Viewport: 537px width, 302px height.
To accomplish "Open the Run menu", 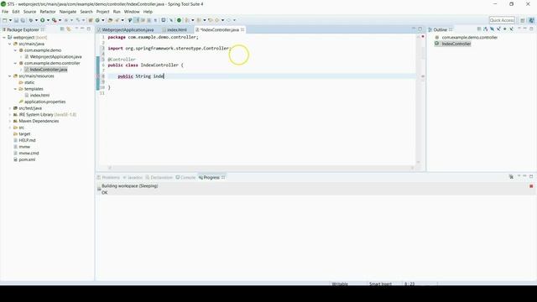I will click(x=117, y=12).
